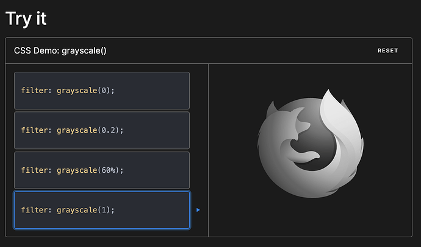421x247 pixels.
Task: Select the filter: grayscale(1); example
Action: (x=102, y=210)
